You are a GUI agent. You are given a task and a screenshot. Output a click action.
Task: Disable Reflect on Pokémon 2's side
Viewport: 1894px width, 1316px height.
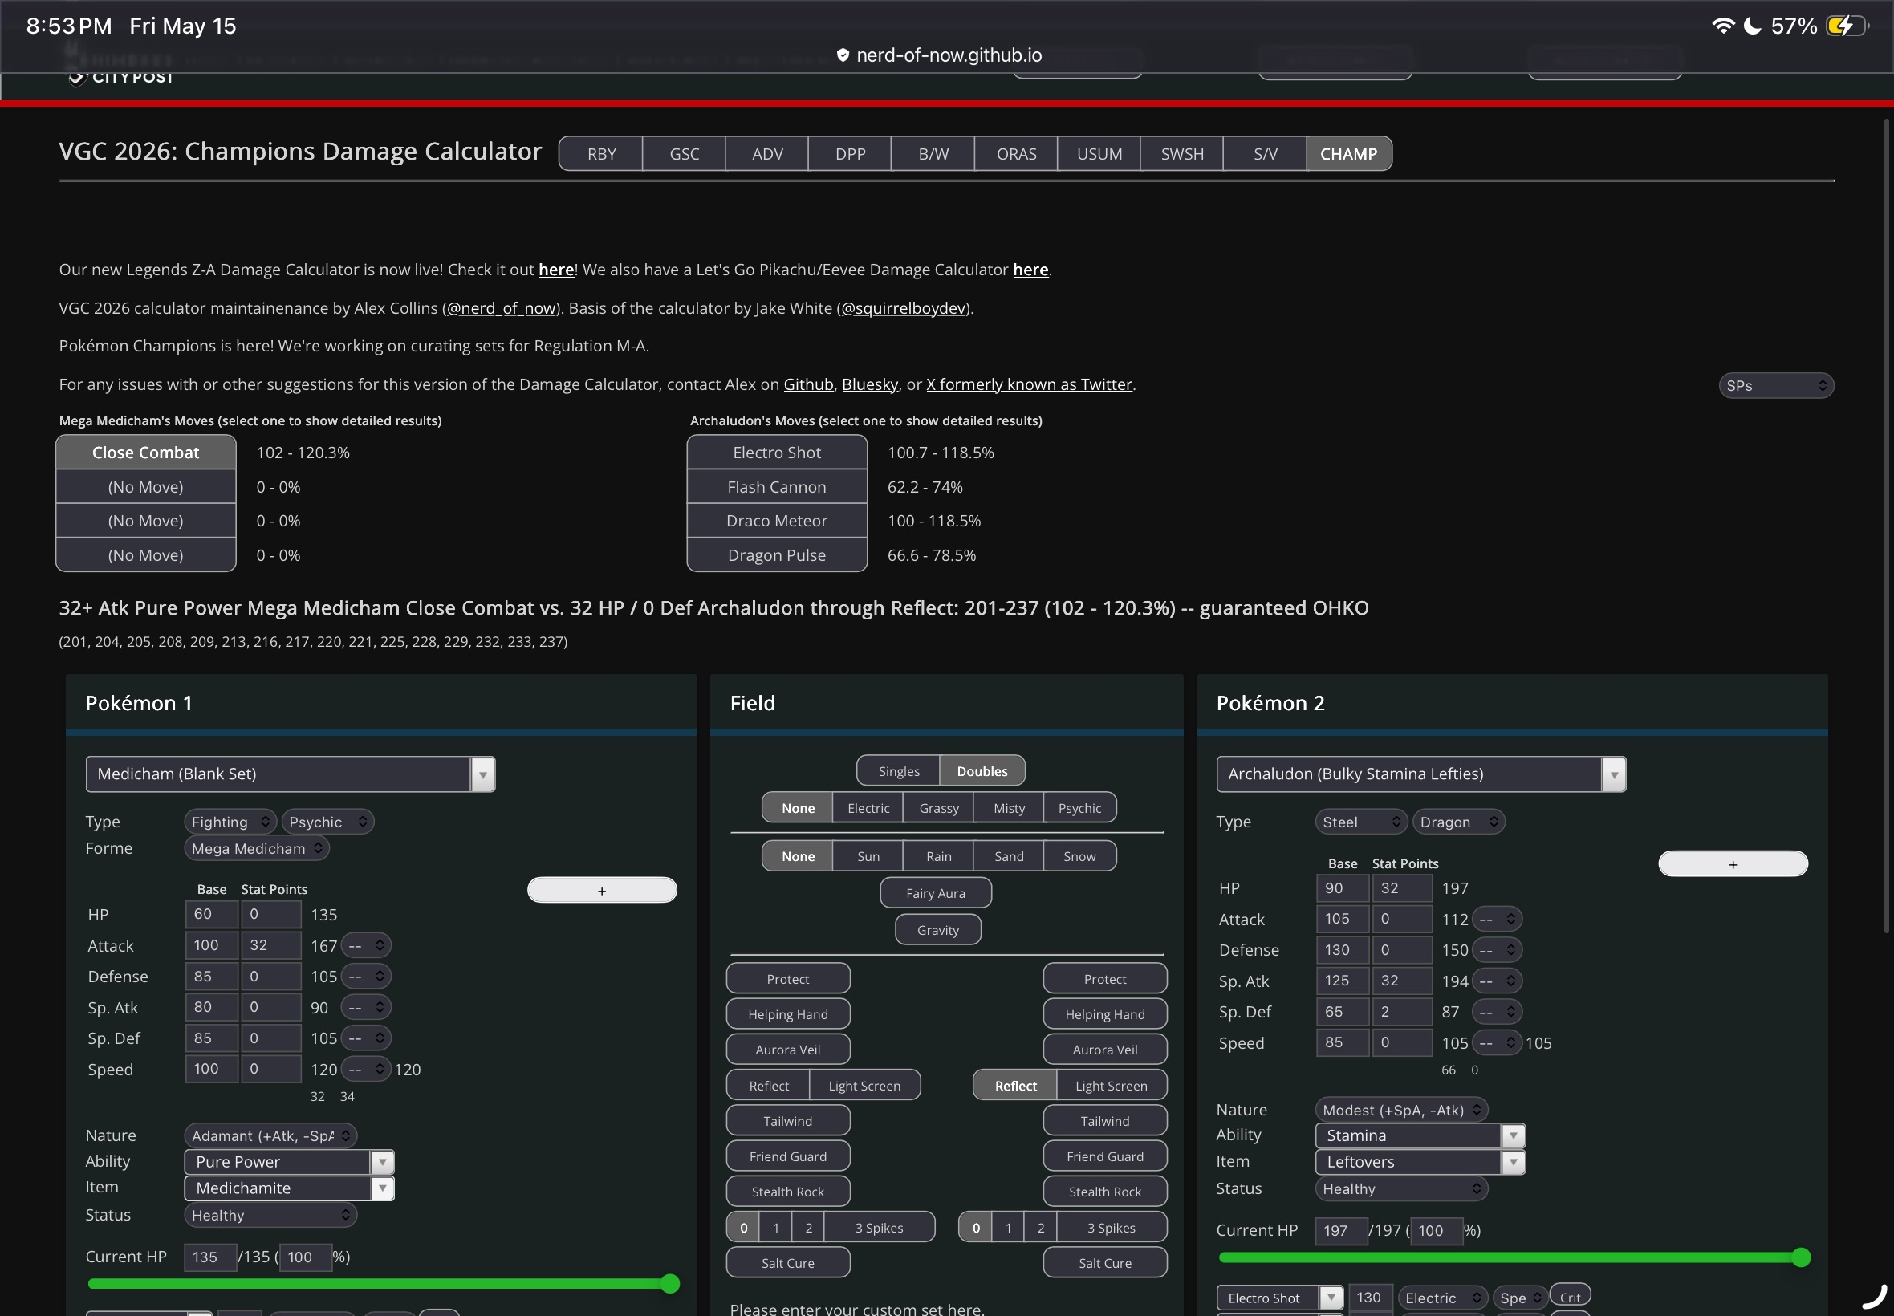click(x=1015, y=1086)
